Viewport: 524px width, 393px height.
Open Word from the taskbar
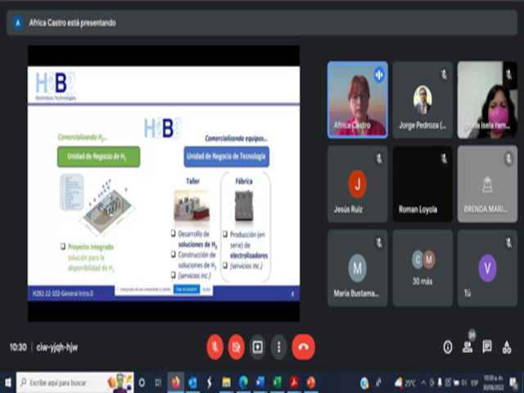(x=260, y=382)
